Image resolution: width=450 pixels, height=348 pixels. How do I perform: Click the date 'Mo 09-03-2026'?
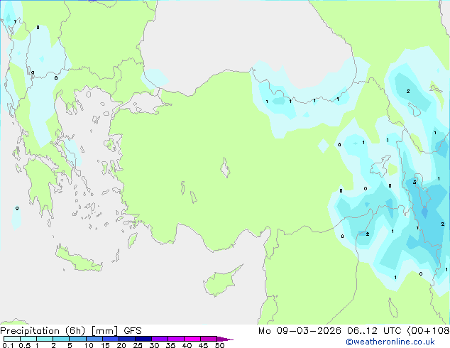pos(300,331)
